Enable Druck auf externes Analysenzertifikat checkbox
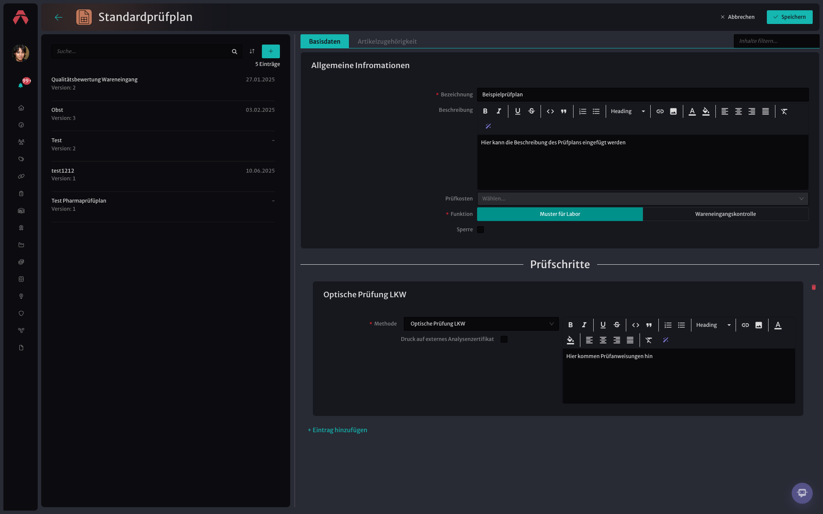The image size is (823, 514). click(504, 339)
